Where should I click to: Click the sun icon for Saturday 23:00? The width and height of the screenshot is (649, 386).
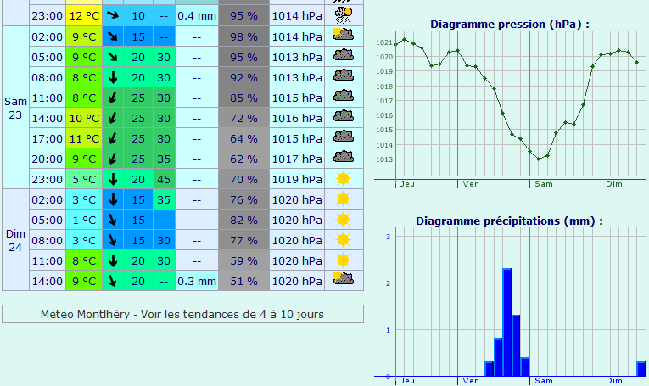tap(343, 178)
